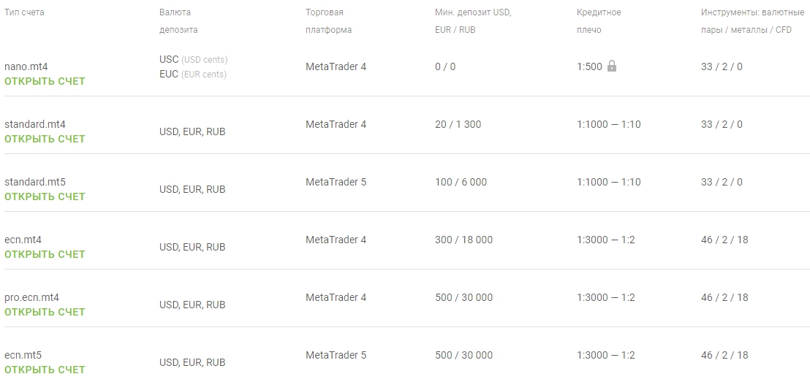810x382 pixels.
Task: Click the 1:500 leverage value
Action: coord(589,66)
